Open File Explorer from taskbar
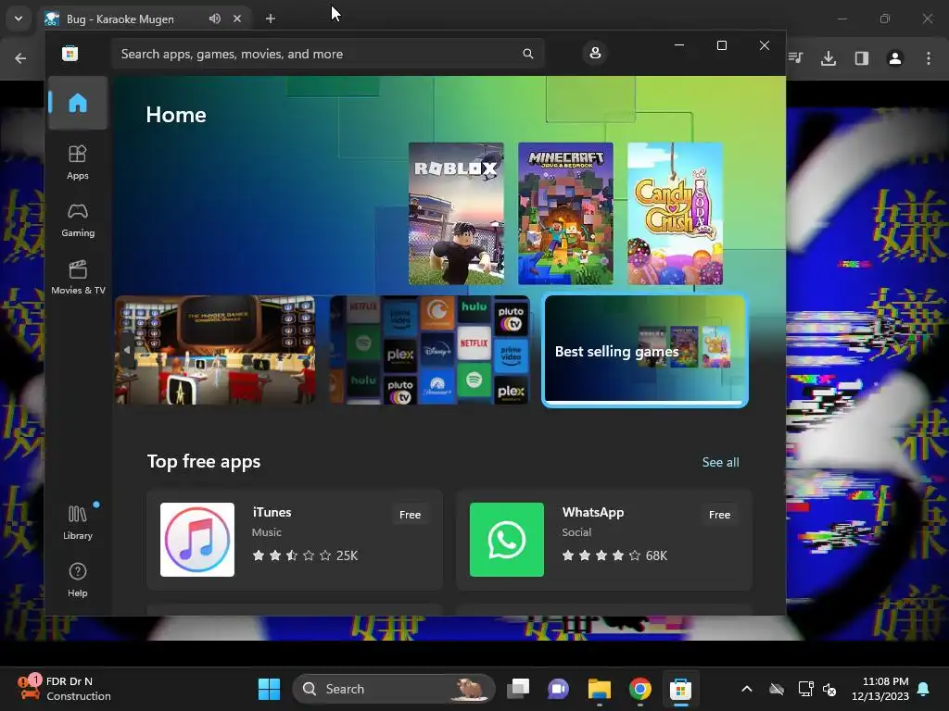Image resolution: width=949 pixels, height=711 pixels. [x=600, y=689]
